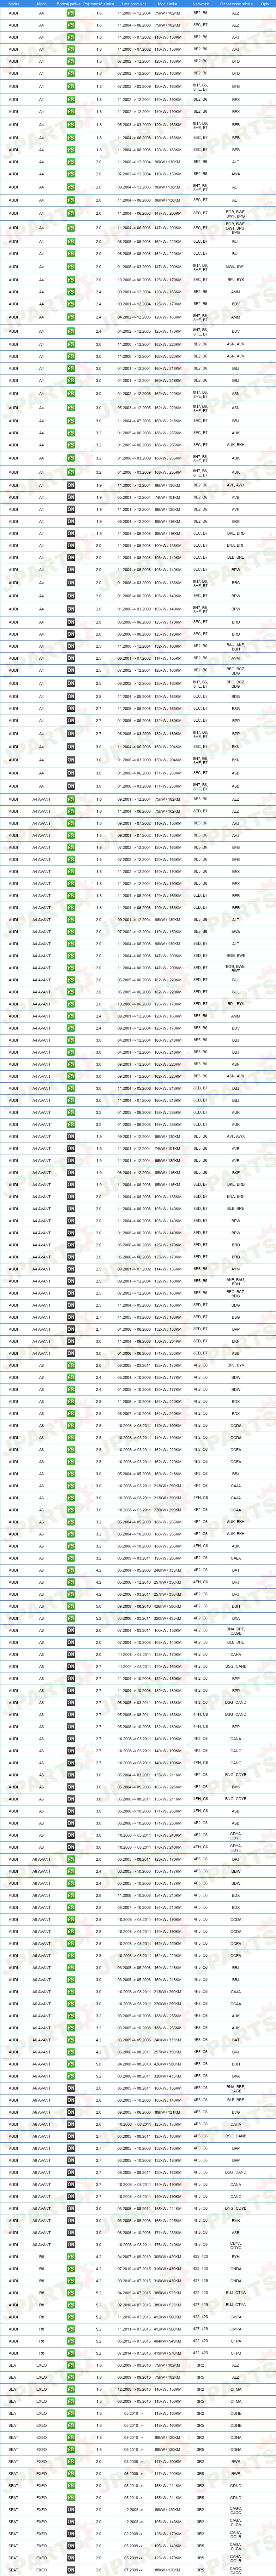The height and width of the screenshot is (2576, 276).
Task: Click the diesel icon in the A4 AVANT row coded AYM
Action: point(71,1269)
